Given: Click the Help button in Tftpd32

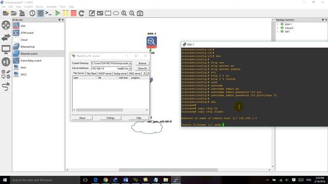Looking at the screenshot, I should [139, 118].
